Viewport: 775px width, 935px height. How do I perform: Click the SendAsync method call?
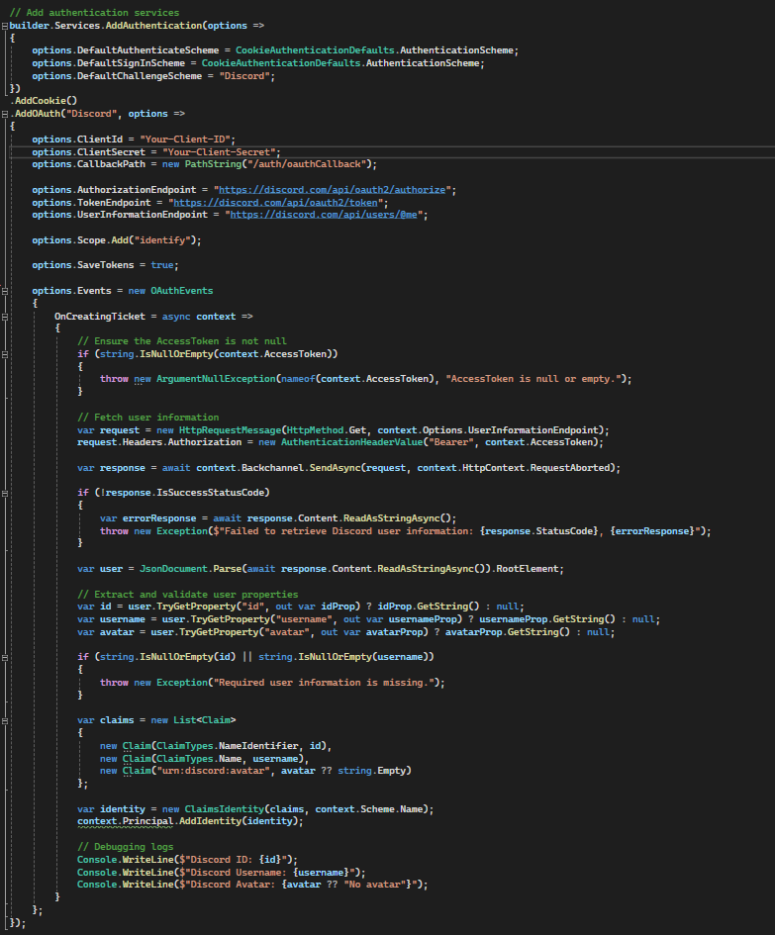click(335, 468)
